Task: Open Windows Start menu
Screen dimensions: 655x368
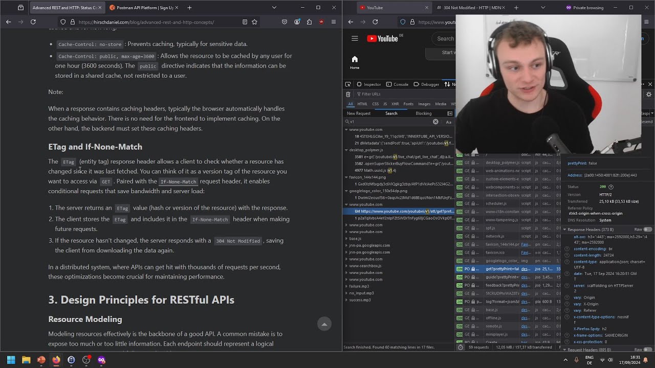Action: coord(11,360)
